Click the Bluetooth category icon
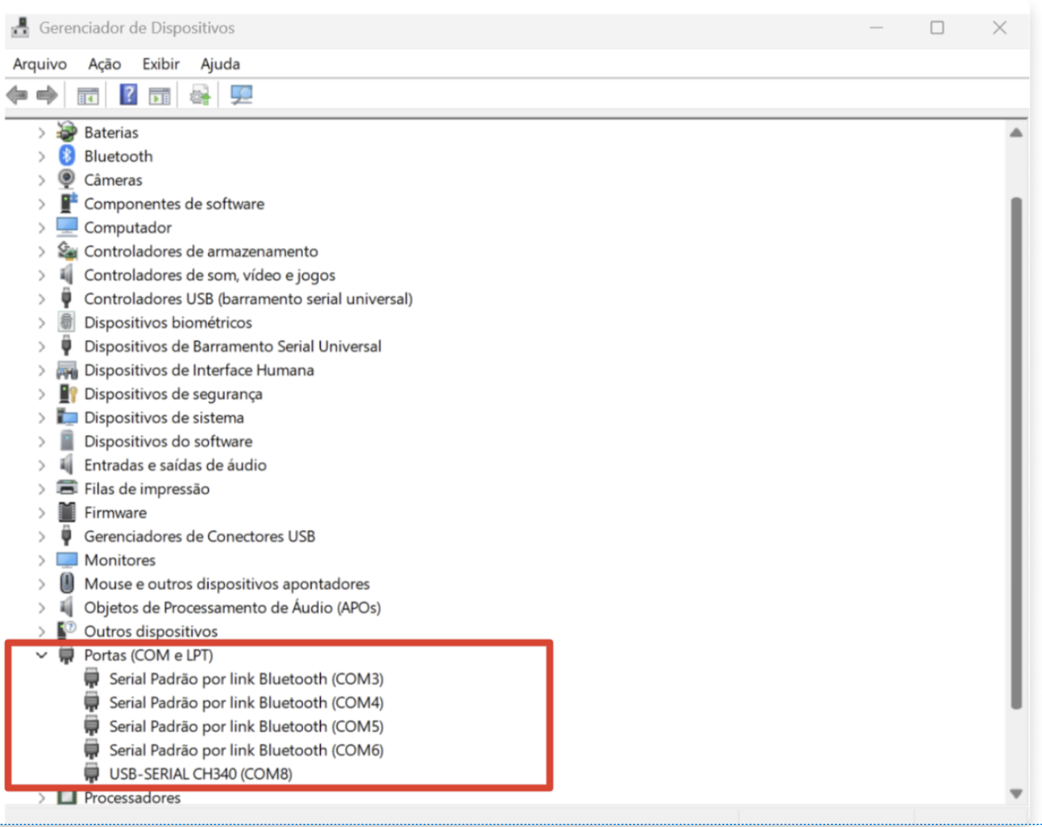 tap(66, 156)
